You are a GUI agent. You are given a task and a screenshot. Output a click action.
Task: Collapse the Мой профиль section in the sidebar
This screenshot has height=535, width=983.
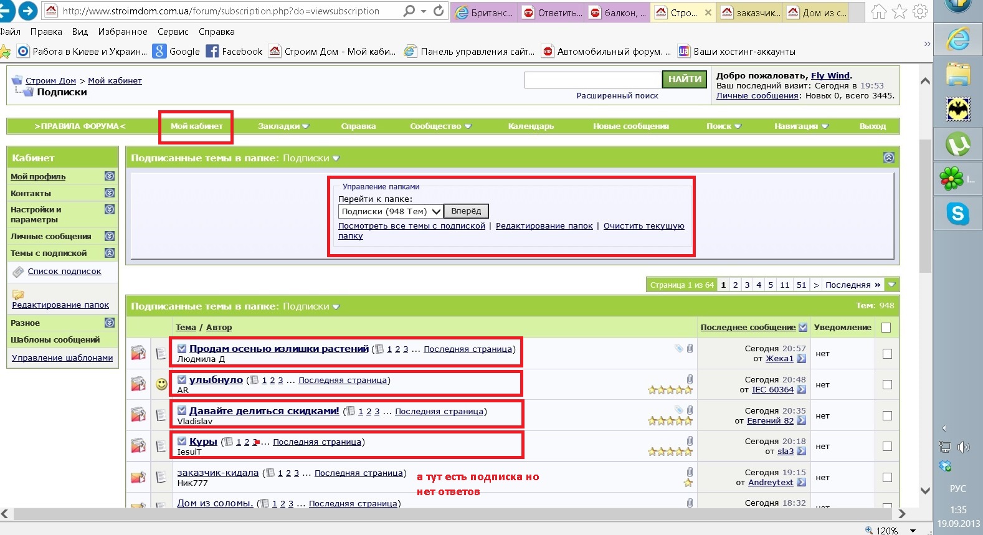[110, 176]
